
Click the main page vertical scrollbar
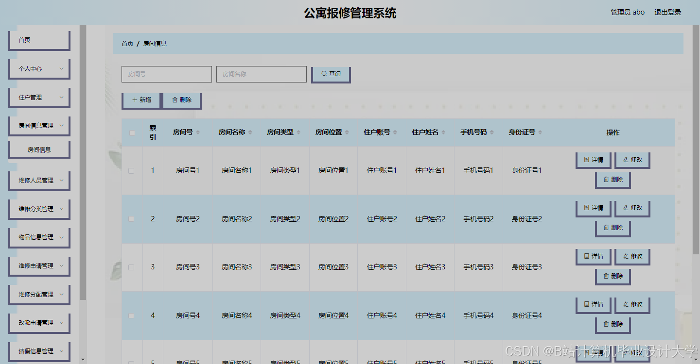[x=696, y=141]
